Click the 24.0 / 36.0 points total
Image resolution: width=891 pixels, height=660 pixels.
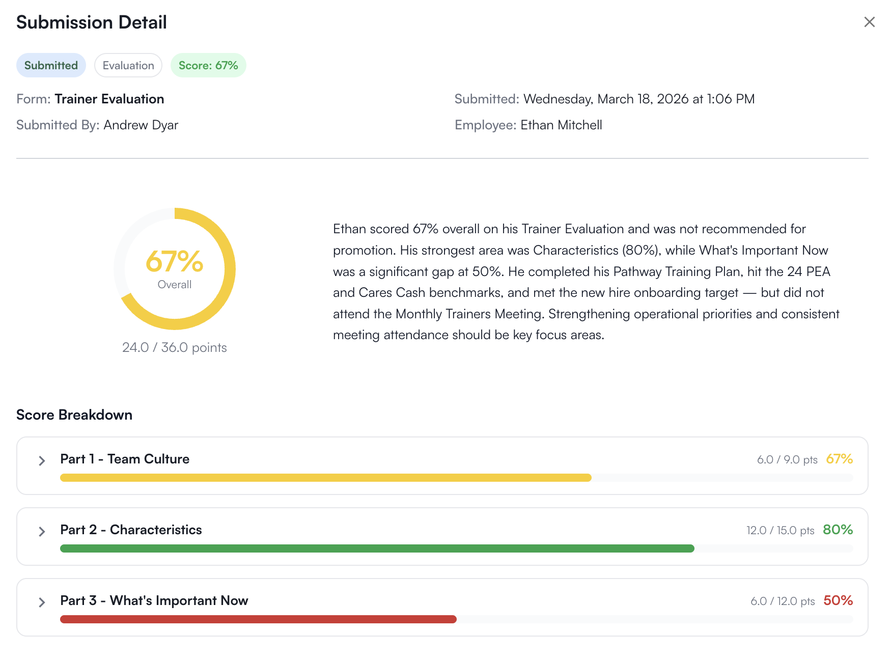(x=175, y=347)
